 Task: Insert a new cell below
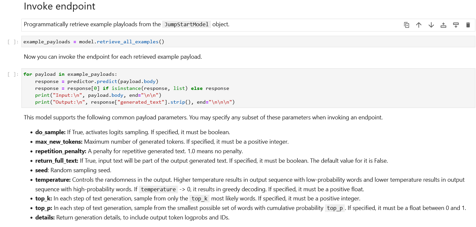pyautogui.click(x=456, y=25)
